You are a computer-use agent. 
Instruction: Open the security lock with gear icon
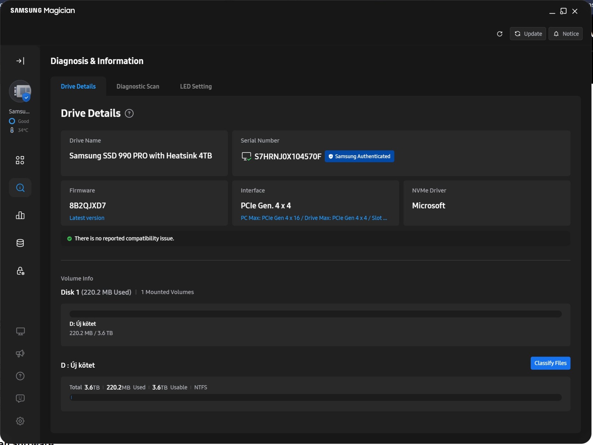click(20, 271)
